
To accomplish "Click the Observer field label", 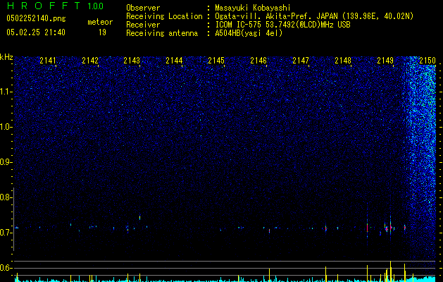I will pos(143,8).
